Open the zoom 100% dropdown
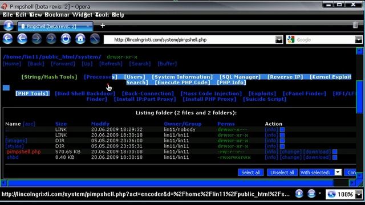 tap(359, 194)
